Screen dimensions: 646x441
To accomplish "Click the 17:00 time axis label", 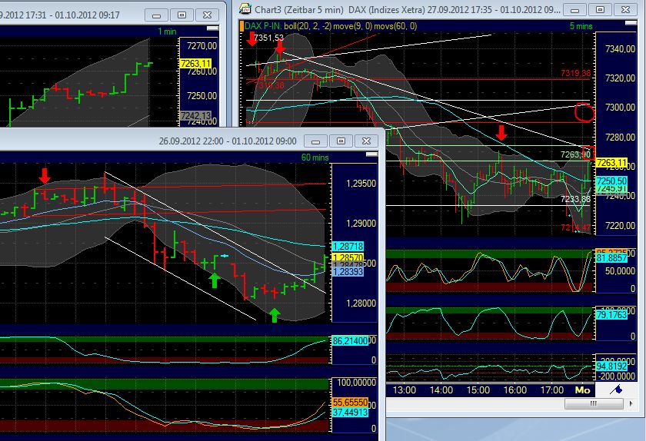I will [x=551, y=390].
